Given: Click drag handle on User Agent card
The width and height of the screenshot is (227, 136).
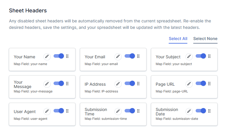Looking at the screenshot, I should [67, 111].
